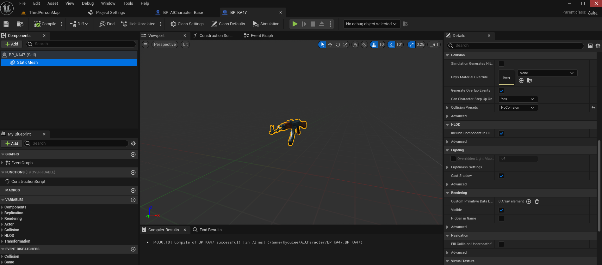Open the Tools menu
The width and height of the screenshot is (602, 265).
128,3
